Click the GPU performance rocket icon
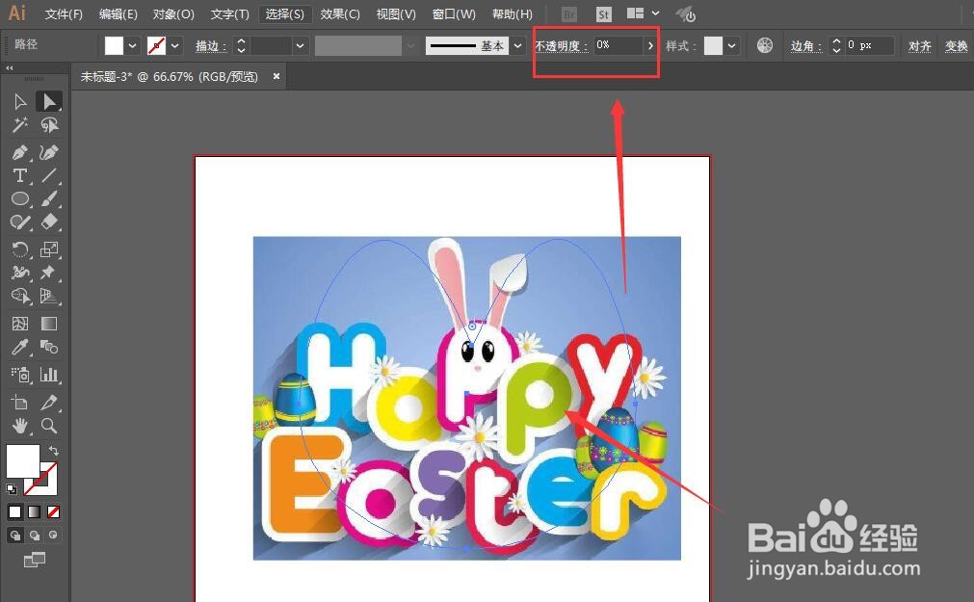This screenshot has width=974, height=602. point(686,13)
